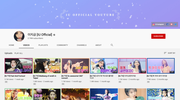Play the 7:01 투 머치 토커 thumbnail
The height and width of the screenshot is (100, 180).
coord(161,66)
